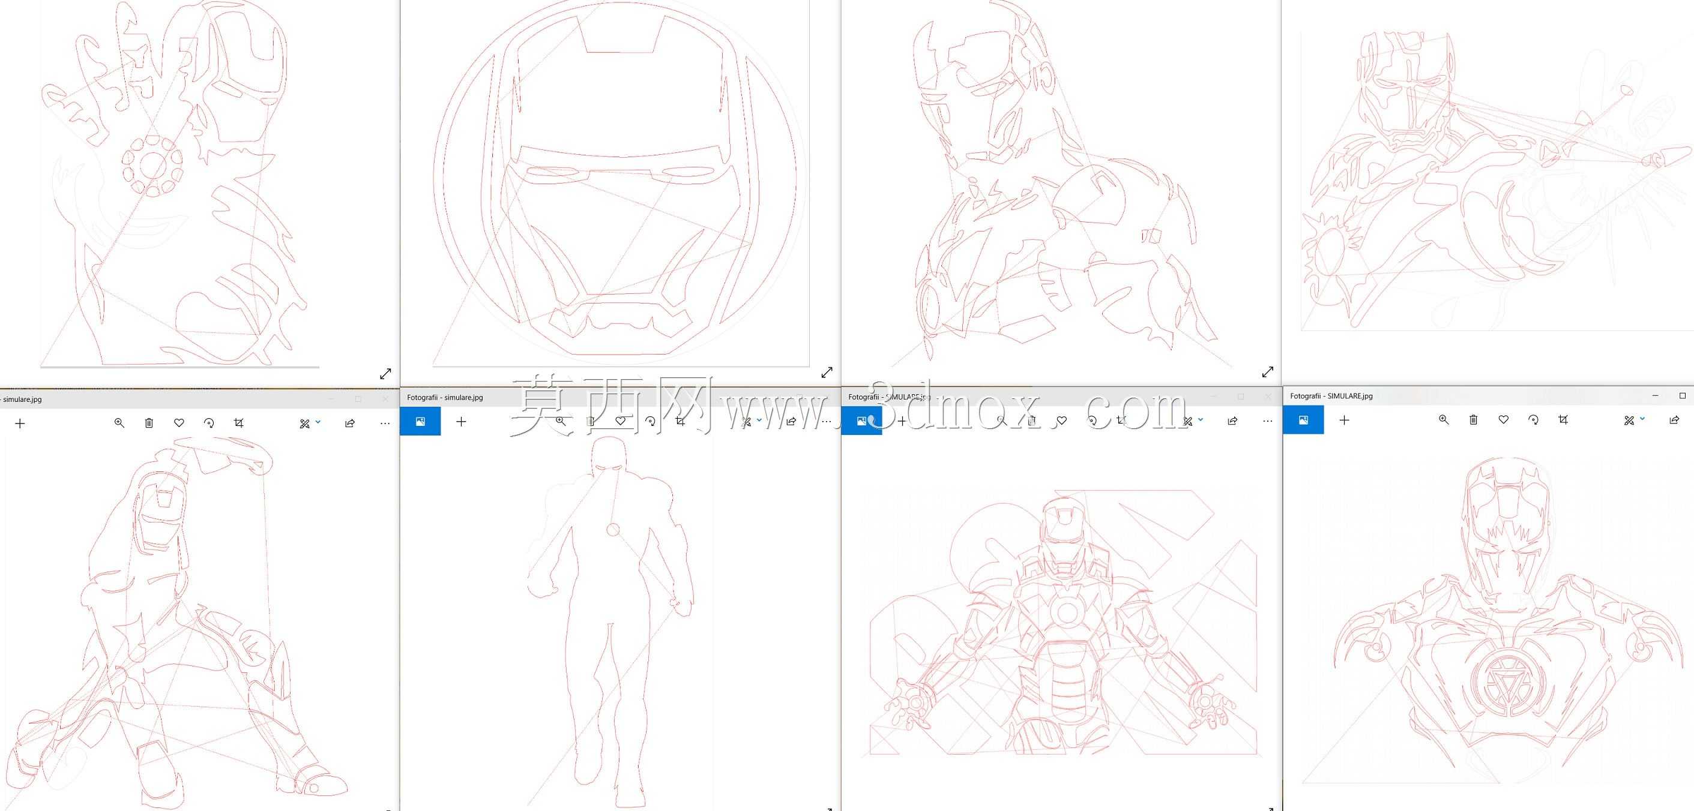Click the walking Iron Man silhouette drawing
This screenshot has width=1694, height=811.
click(610, 623)
